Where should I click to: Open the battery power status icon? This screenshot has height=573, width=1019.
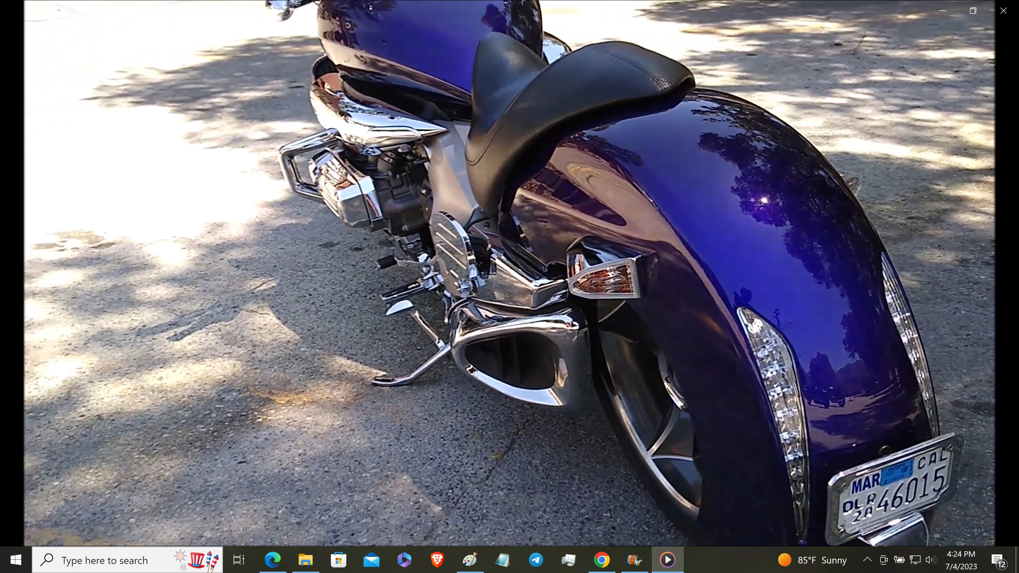point(899,559)
